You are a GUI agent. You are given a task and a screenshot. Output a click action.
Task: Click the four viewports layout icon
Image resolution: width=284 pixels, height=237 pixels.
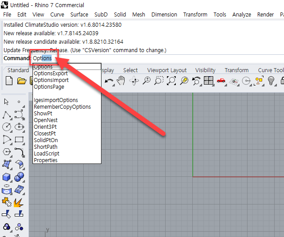click(208, 81)
